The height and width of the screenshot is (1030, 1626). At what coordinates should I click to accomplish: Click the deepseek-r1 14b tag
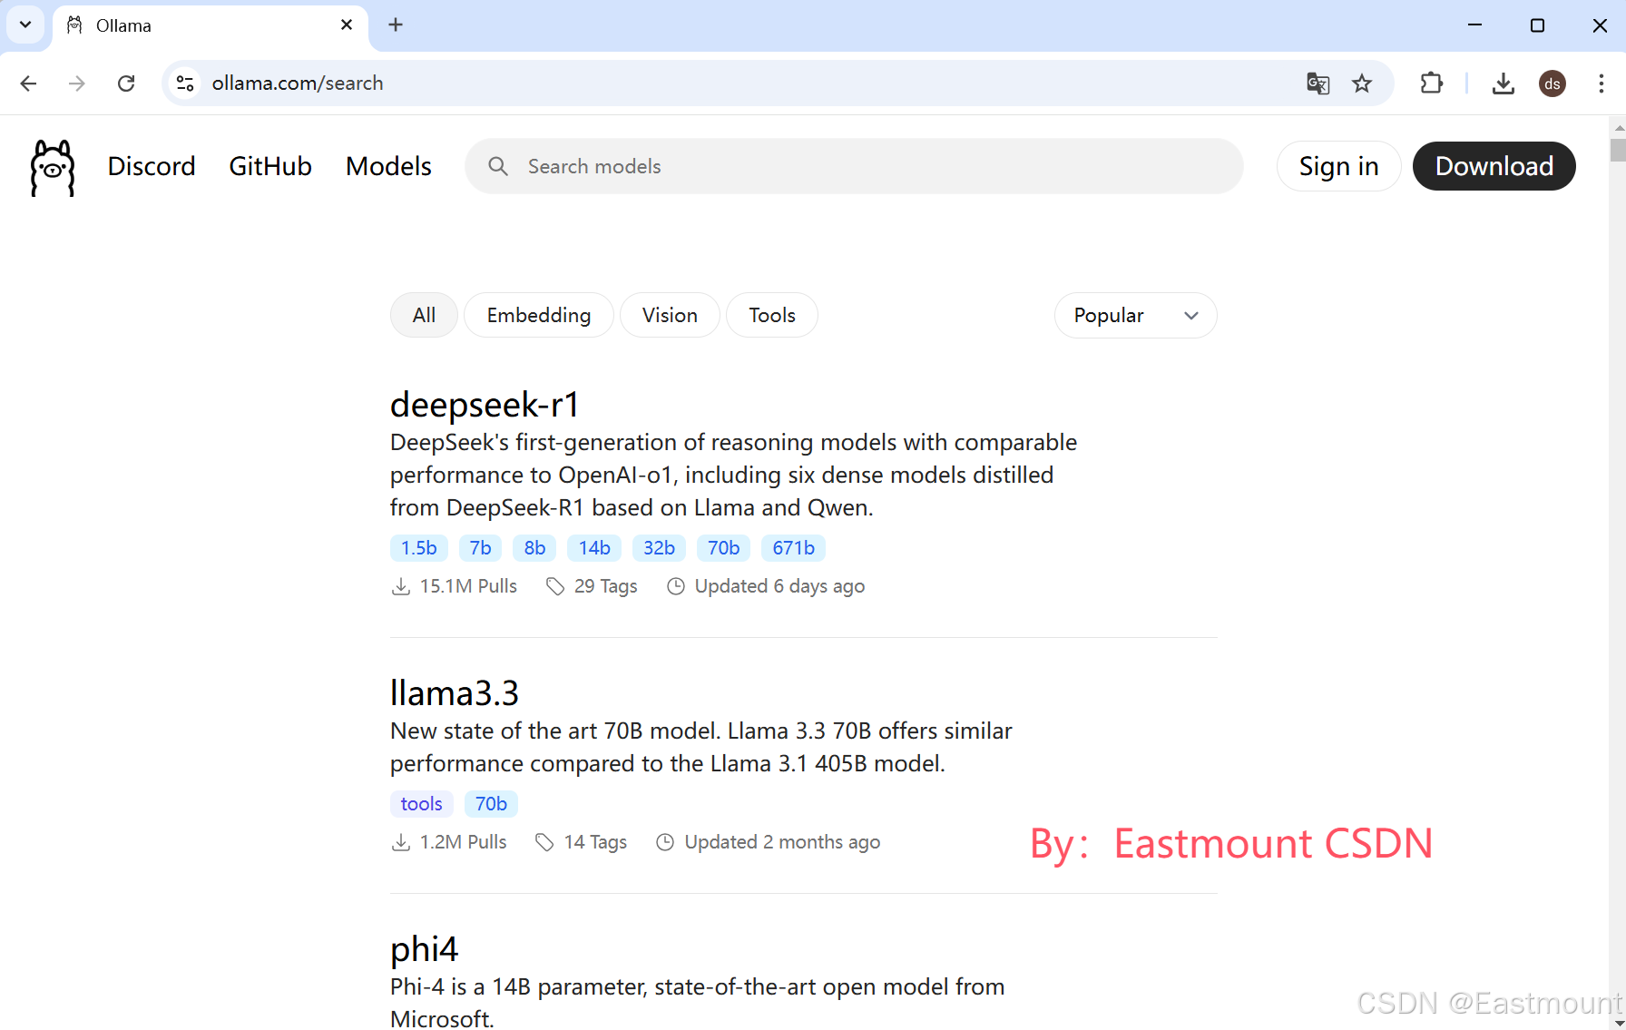(x=594, y=548)
